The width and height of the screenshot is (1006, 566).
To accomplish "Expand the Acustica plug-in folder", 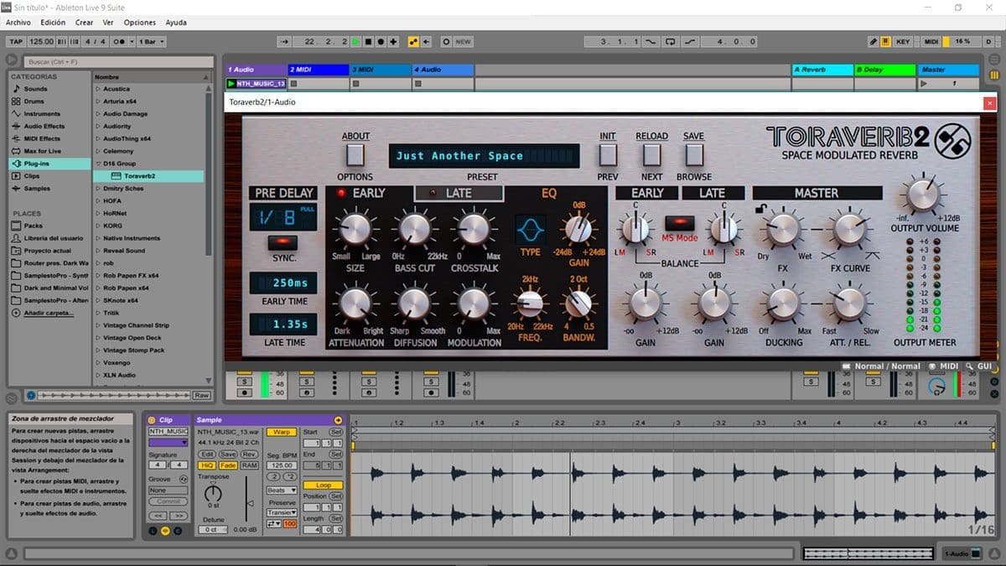I will [x=98, y=88].
